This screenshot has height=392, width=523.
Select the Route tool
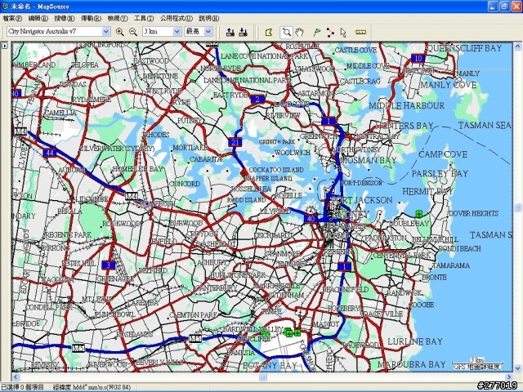(330, 33)
